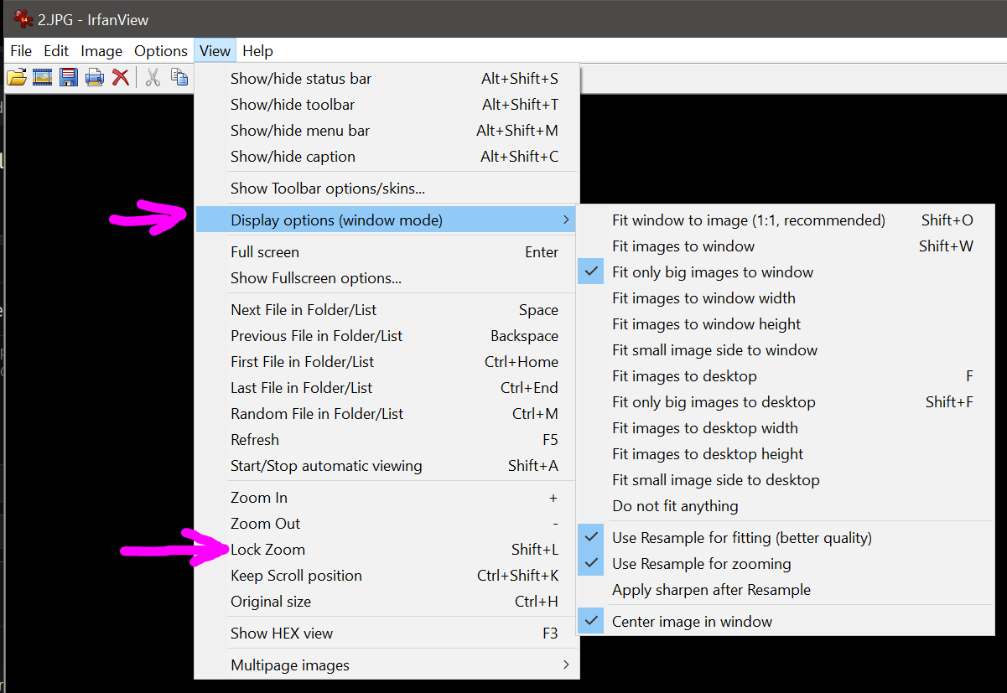Select Show/hide menu bar

[x=387, y=131]
